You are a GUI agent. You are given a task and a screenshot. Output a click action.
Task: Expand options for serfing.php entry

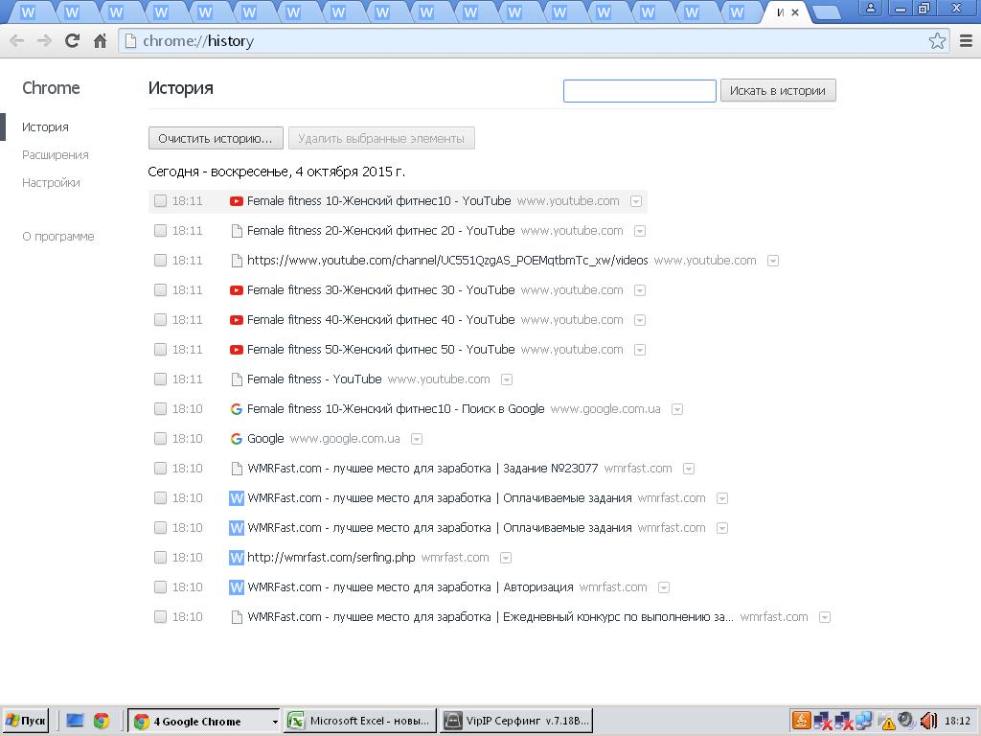(x=506, y=558)
